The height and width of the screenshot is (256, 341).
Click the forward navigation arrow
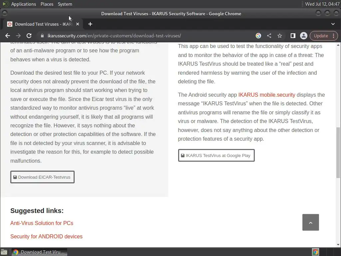(18, 36)
